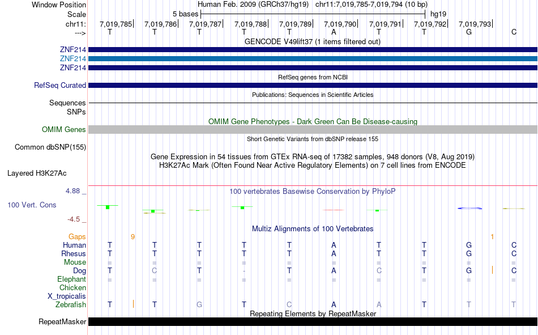This screenshot has width=538, height=335.
Task: Click the Dog orange insertion marker
Action: [x=492, y=270]
